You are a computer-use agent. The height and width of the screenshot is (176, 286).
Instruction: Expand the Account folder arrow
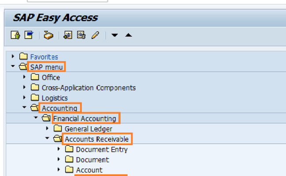click(x=59, y=169)
